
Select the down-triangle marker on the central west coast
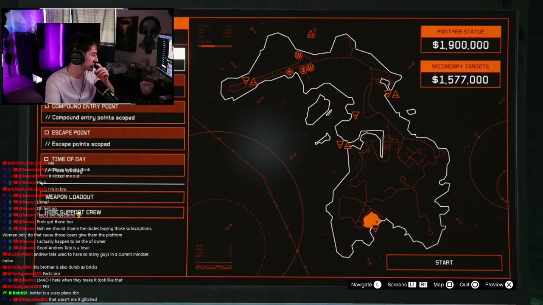point(340,145)
